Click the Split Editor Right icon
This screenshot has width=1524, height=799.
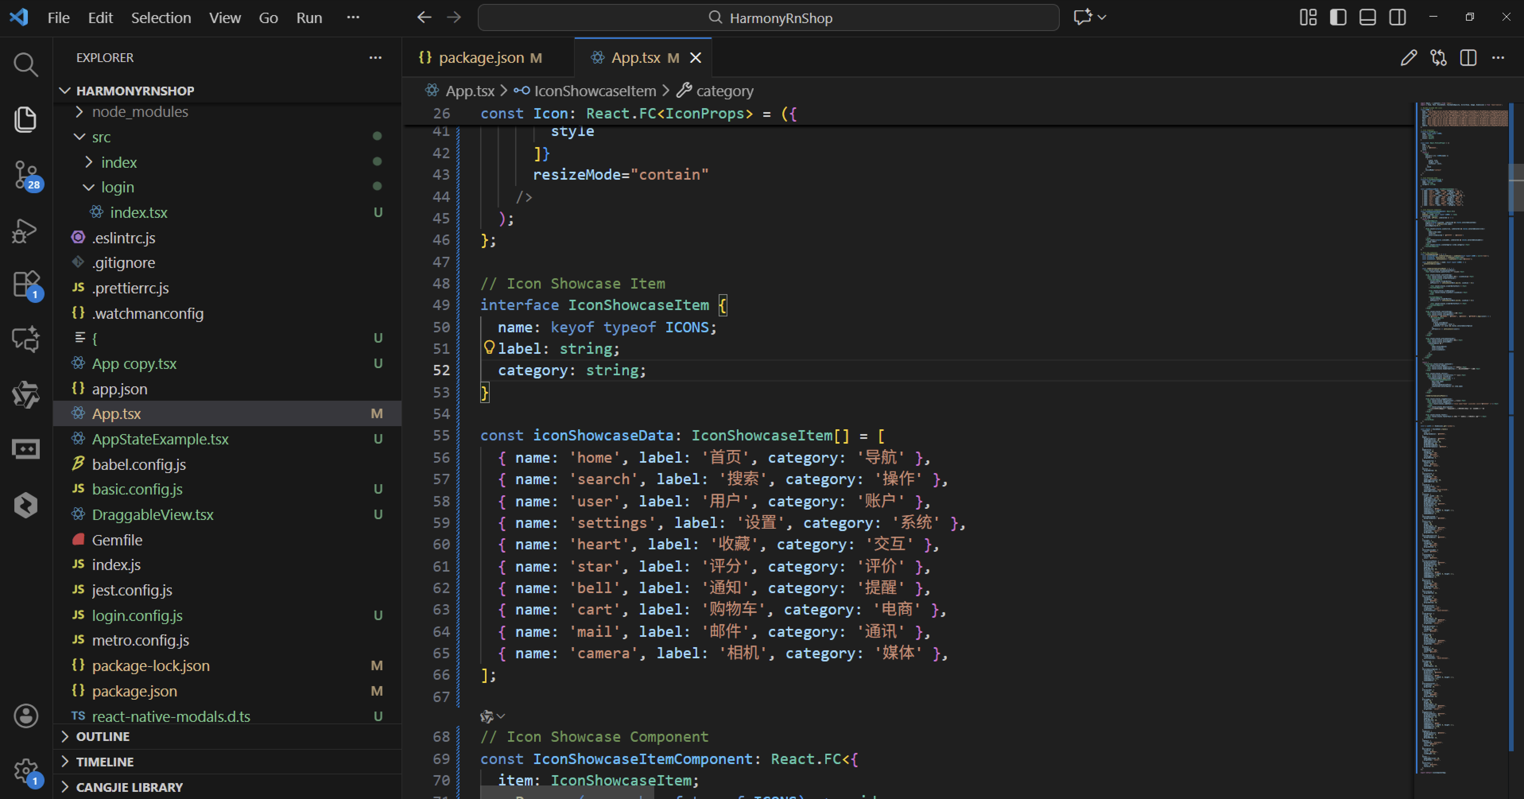[1468, 58]
